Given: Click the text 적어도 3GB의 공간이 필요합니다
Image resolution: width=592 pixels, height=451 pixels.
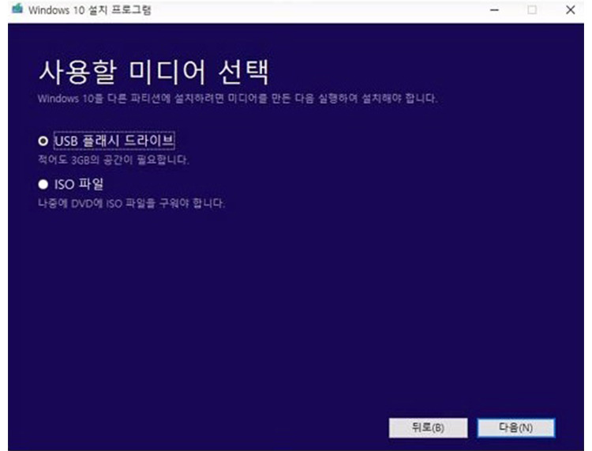Looking at the screenshot, I should [x=113, y=160].
